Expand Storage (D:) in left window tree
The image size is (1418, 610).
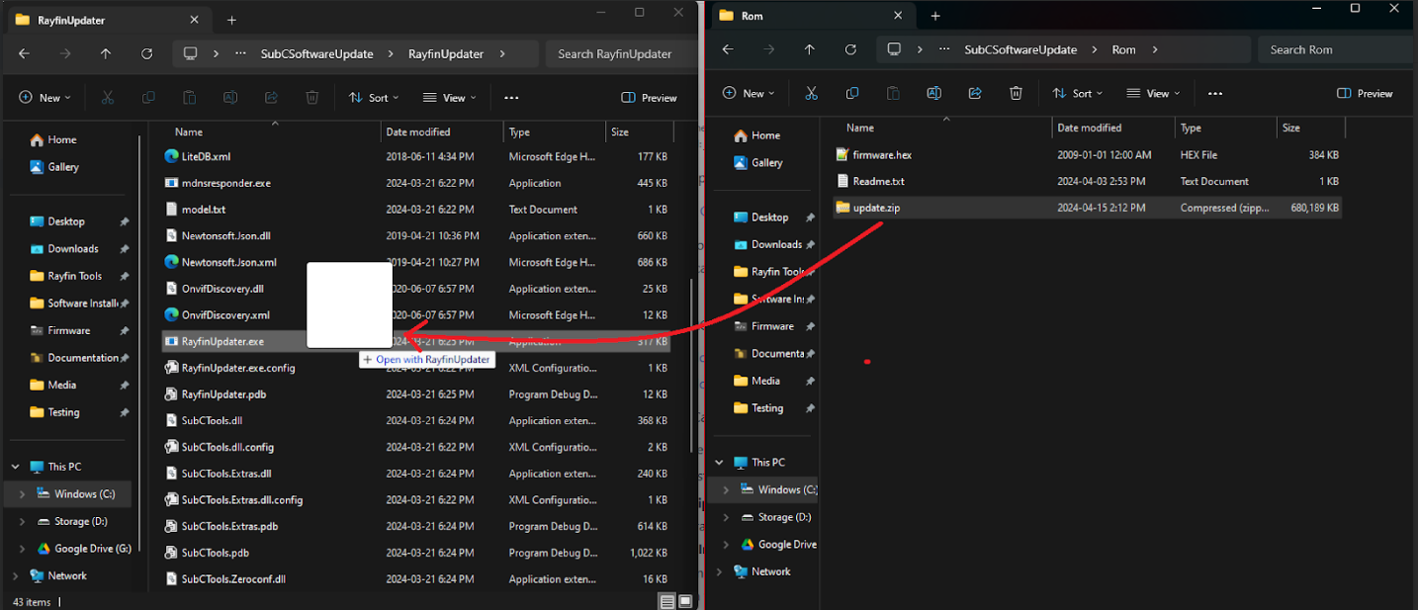tap(22, 521)
